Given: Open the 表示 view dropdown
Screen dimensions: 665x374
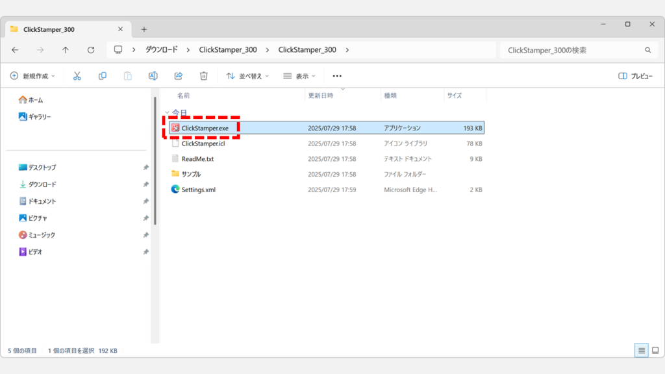Looking at the screenshot, I should (x=299, y=76).
